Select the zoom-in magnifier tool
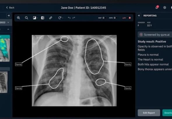Viewport: 172px width, 119px height. pyautogui.click(x=19, y=18)
